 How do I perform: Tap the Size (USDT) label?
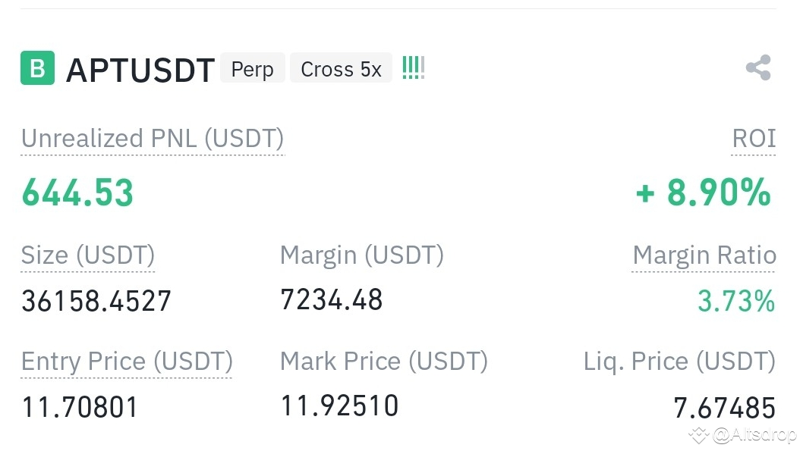coord(87,255)
